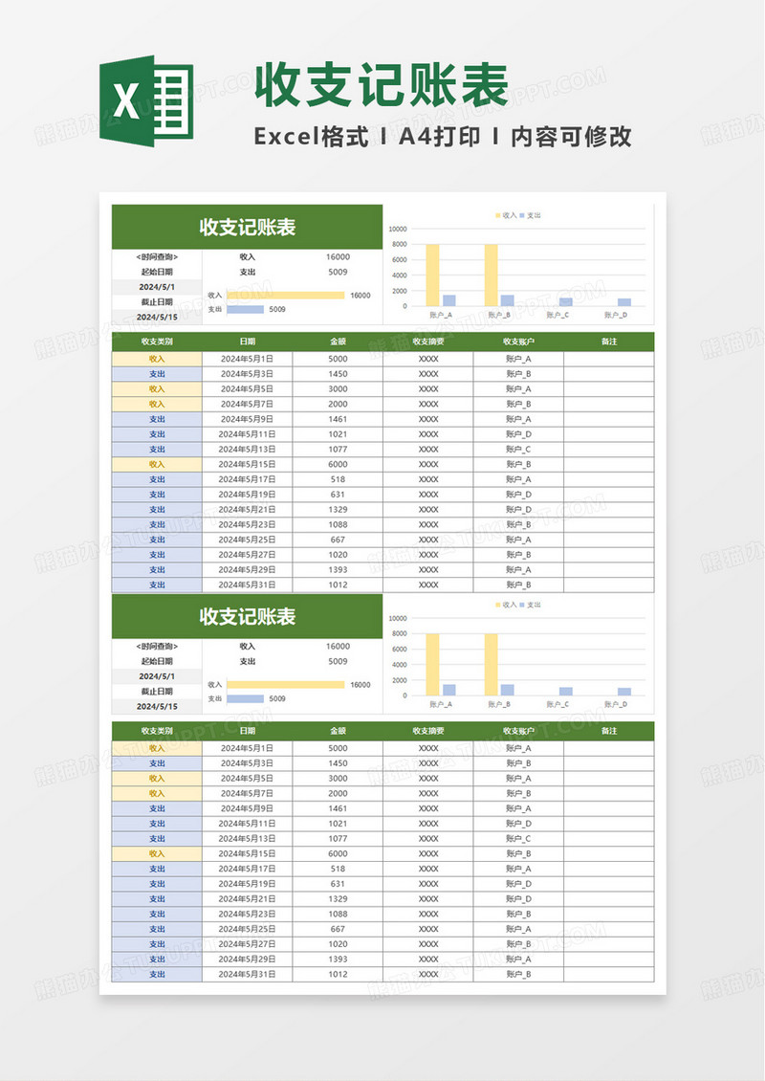
Task: Click 收入 legend swatch in lower chart
Action: pos(497,606)
